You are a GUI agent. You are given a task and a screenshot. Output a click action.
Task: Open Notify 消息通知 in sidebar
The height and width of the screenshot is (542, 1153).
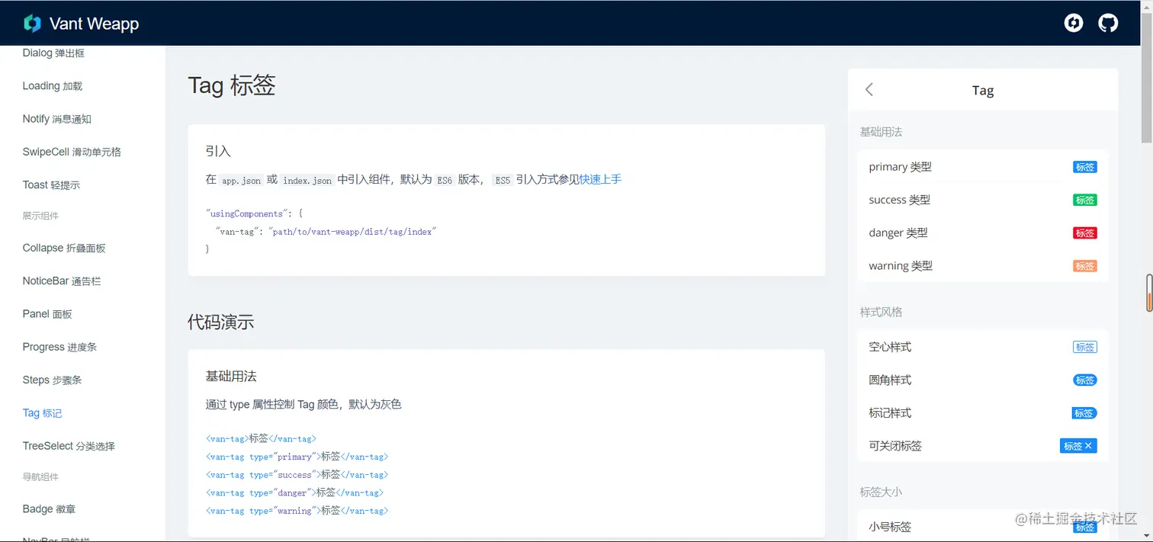coord(57,119)
